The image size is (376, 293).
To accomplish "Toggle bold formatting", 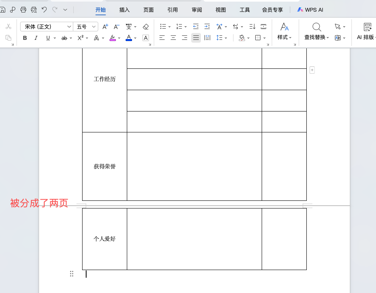I will tap(25, 38).
